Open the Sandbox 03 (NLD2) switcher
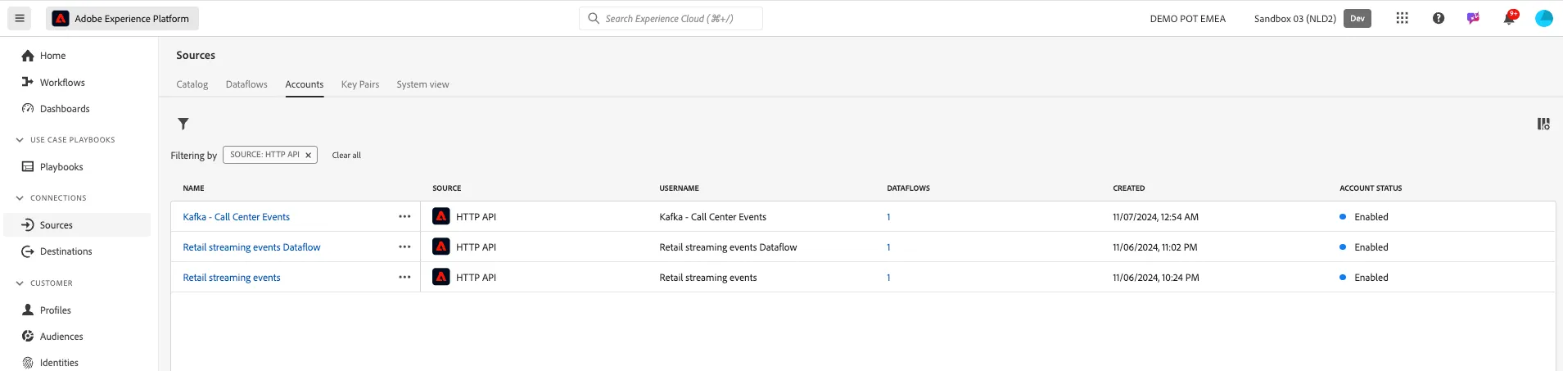Screen dimensions: 1563x371 1294,19
